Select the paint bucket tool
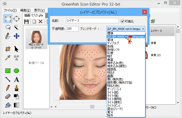This screenshot has width=182, height=118. pos(8,105)
